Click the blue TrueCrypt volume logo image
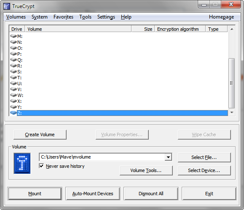 pos(22,163)
